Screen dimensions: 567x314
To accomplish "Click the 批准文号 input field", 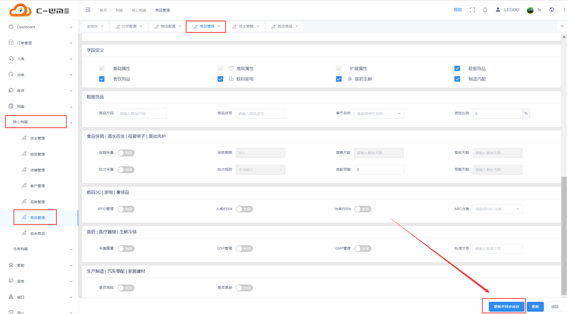I will tap(497, 249).
